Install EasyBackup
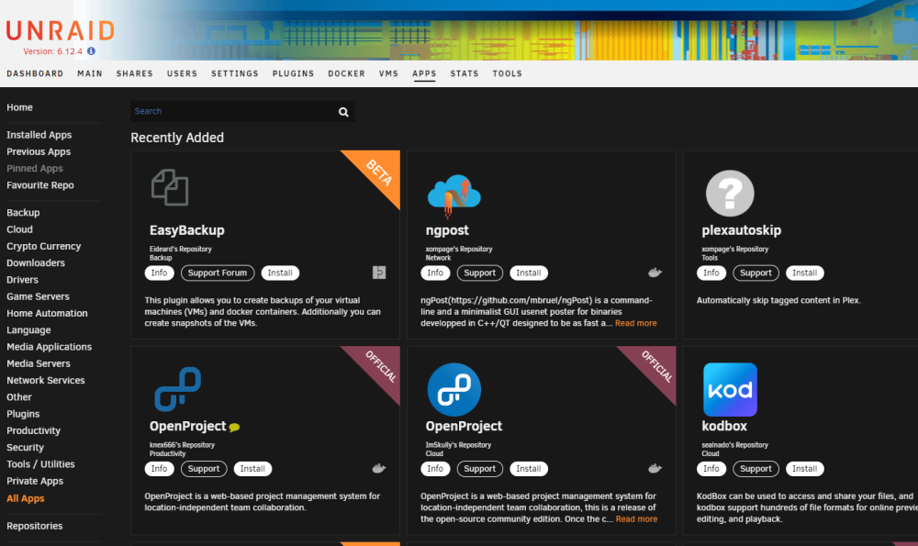The image size is (918, 546). pos(280,273)
